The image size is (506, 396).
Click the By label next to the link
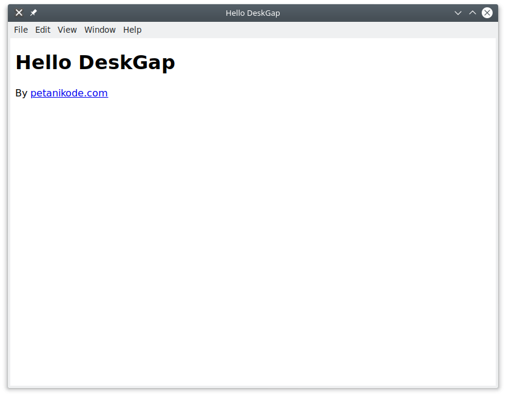pyautogui.click(x=21, y=93)
